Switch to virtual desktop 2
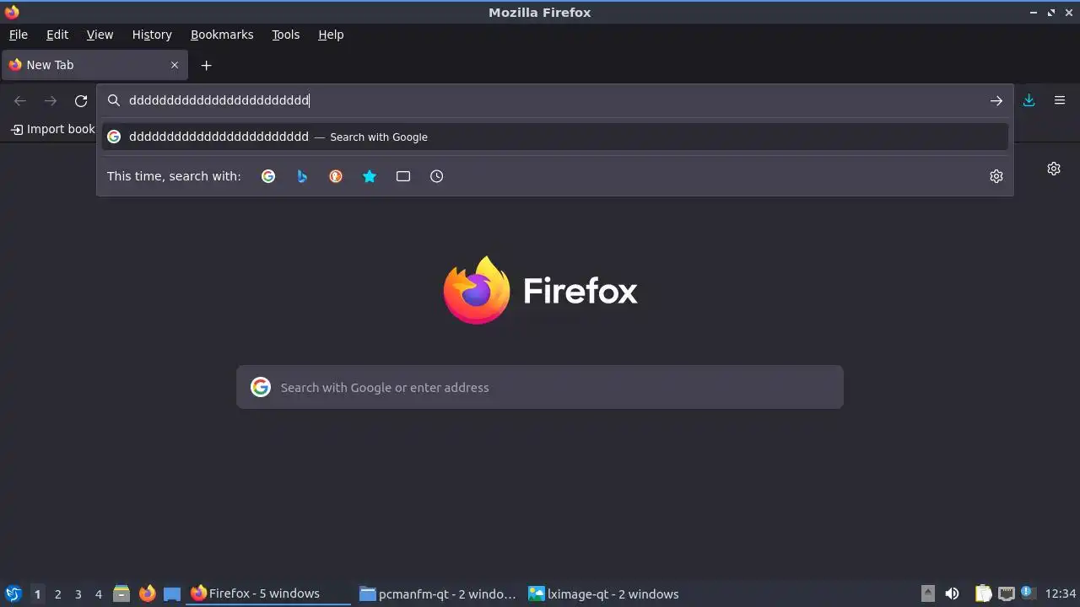This screenshot has height=607, width=1080. (57, 594)
